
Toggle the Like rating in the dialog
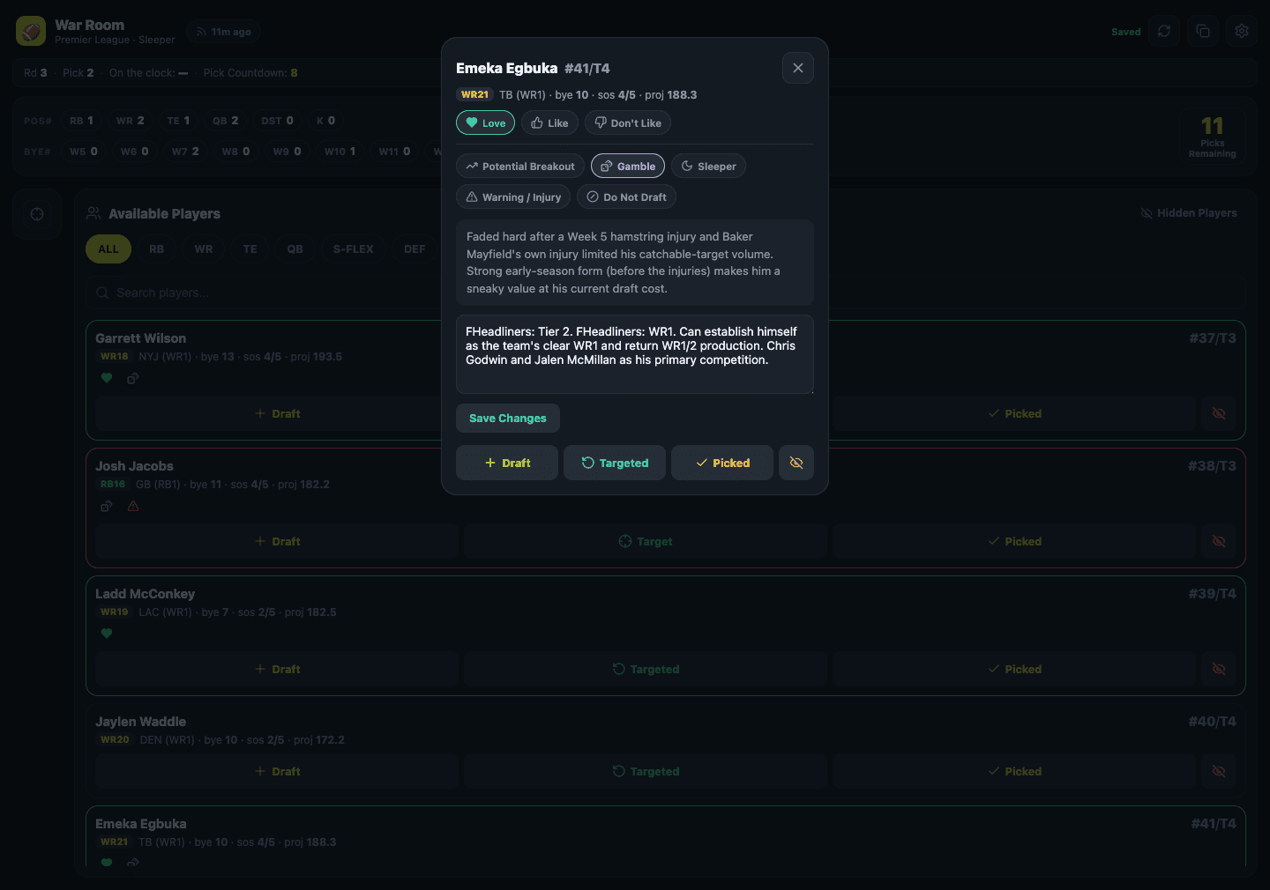click(x=549, y=123)
